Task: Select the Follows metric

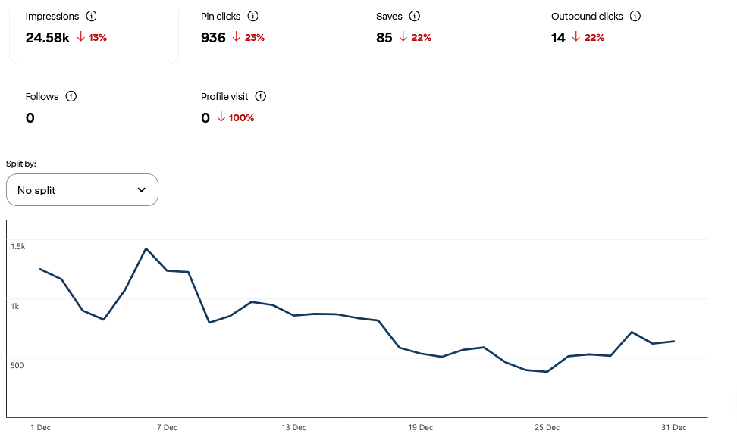Action: pos(42,108)
